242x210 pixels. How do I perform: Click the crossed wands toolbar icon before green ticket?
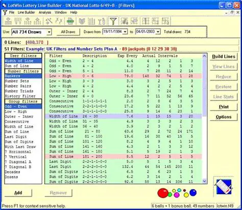click(59, 21)
